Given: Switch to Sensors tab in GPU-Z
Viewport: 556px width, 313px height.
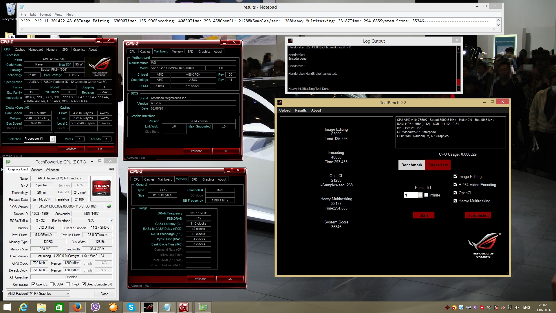Looking at the screenshot, I should (x=36, y=170).
